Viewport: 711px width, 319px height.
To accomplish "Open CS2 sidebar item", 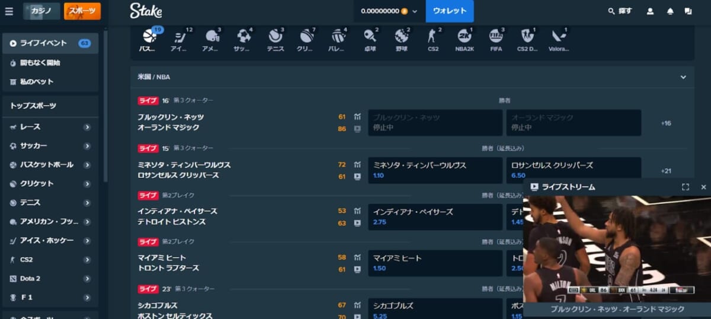I will coord(50,260).
